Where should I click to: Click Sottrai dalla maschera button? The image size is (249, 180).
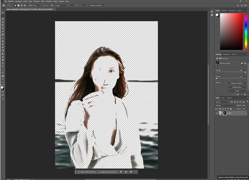click(x=86, y=172)
